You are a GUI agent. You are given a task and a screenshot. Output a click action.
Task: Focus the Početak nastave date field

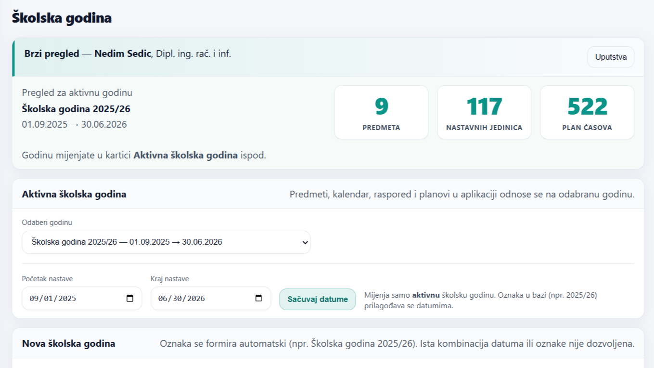[x=82, y=298]
